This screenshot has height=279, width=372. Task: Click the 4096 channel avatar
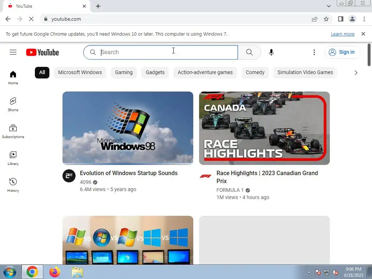(x=69, y=176)
